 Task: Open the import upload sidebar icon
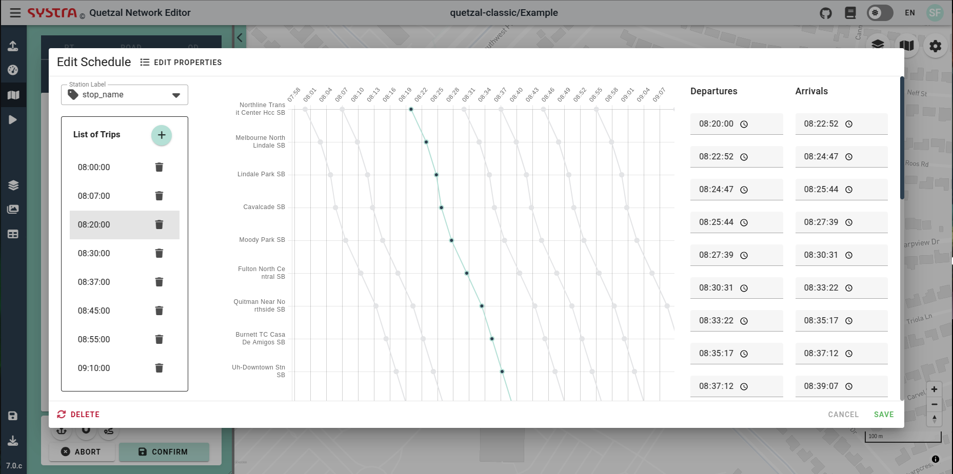(13, 46)
